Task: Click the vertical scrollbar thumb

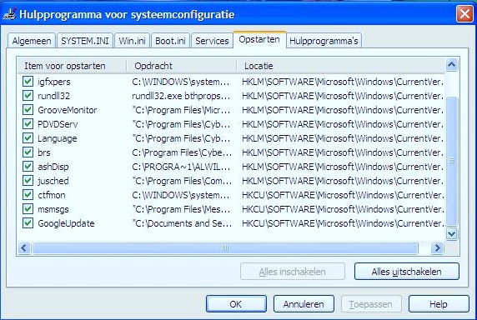Action: 451,161
